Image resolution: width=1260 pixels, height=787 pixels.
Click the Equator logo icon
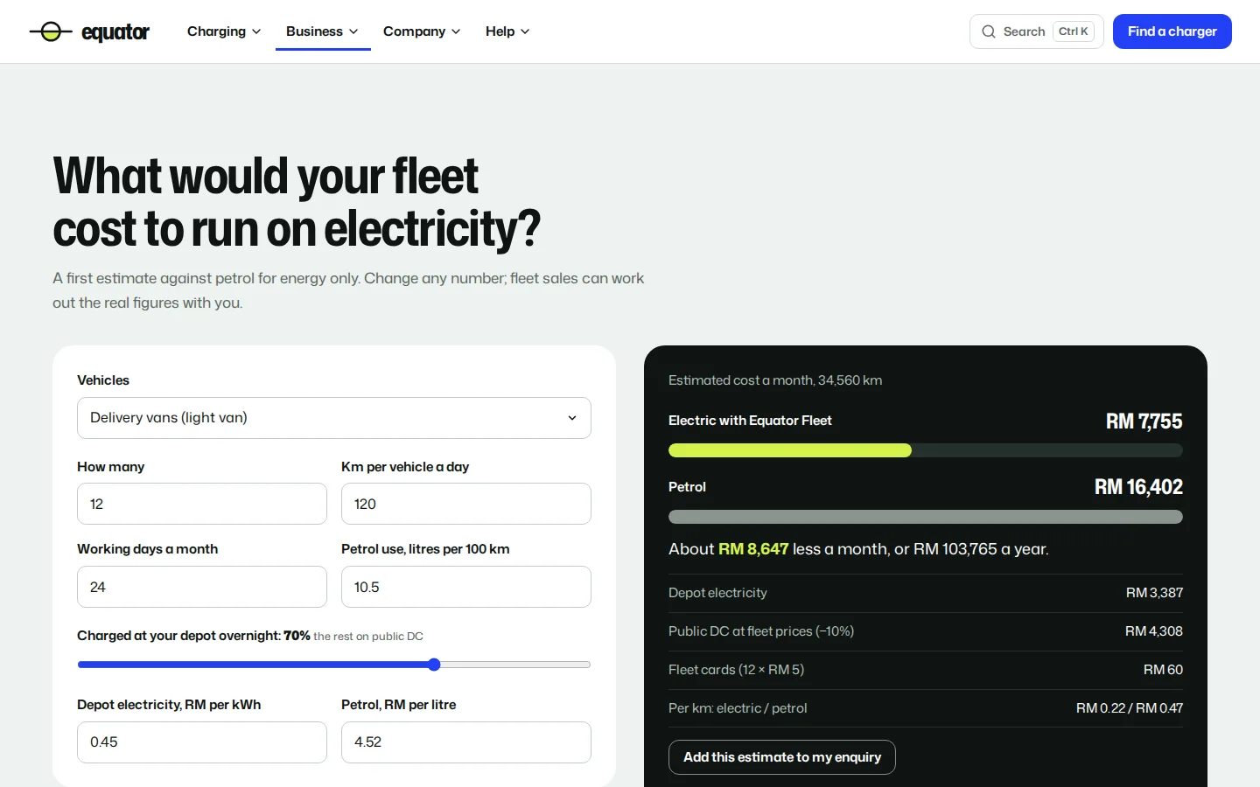coord(51,31)
